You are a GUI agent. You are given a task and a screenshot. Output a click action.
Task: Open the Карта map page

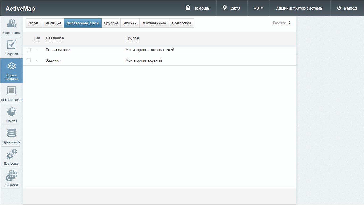point(231,8)
